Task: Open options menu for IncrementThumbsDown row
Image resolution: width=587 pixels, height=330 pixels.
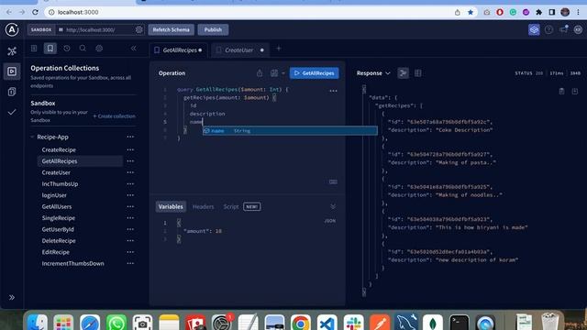Action: point(130,263)
